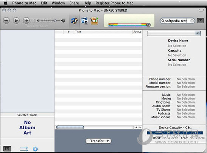Click the Audio Books label
This screenshot has height=153, width=207.
point(162,106)
